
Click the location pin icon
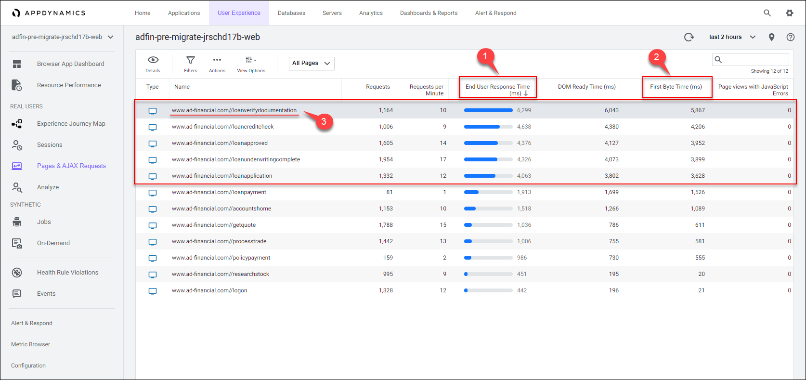[771, 37]
